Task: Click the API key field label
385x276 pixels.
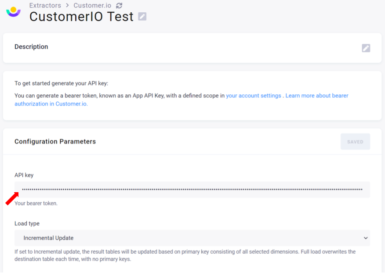Action: pos(24,175)
